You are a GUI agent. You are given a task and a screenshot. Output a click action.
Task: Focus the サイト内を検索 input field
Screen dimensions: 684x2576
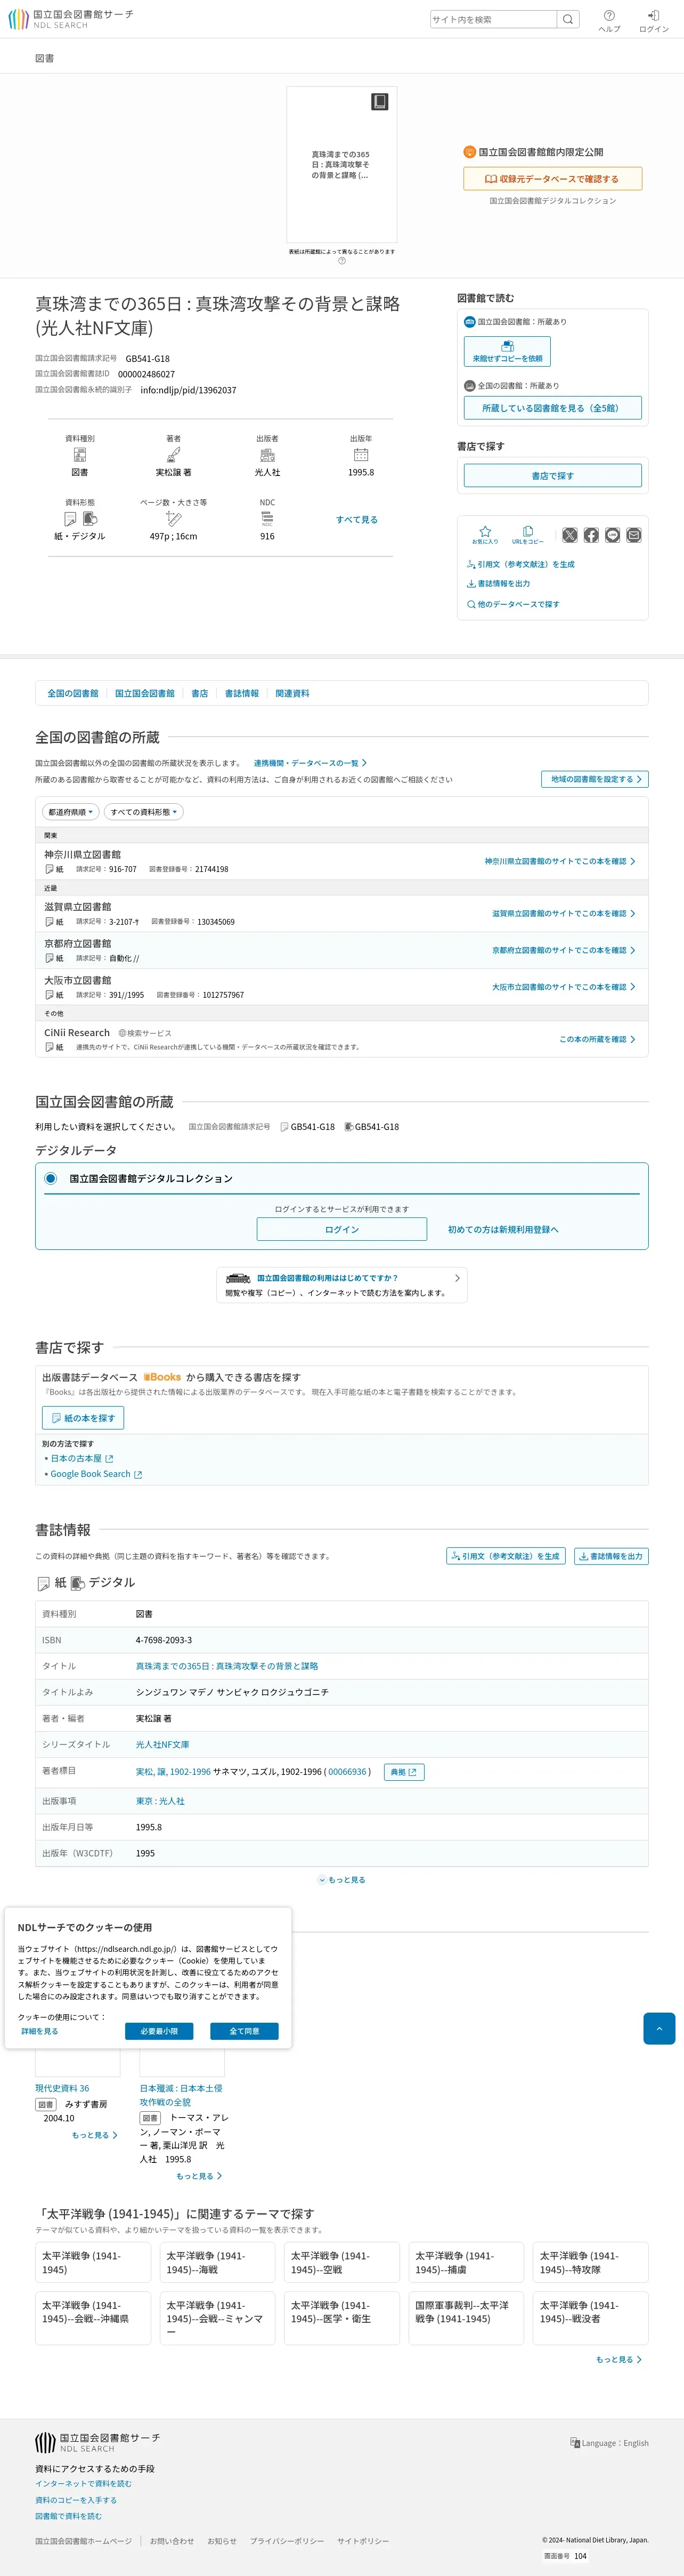pyautogui.click(x=493, y=19)
